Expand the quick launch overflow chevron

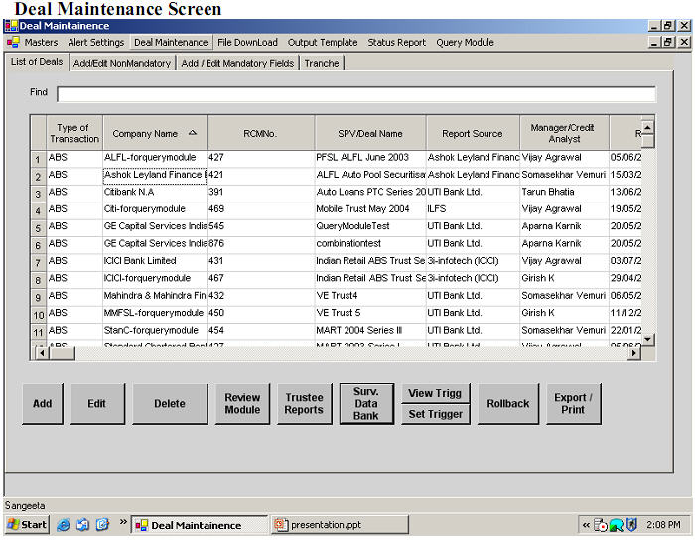click(x=123, y=522)
